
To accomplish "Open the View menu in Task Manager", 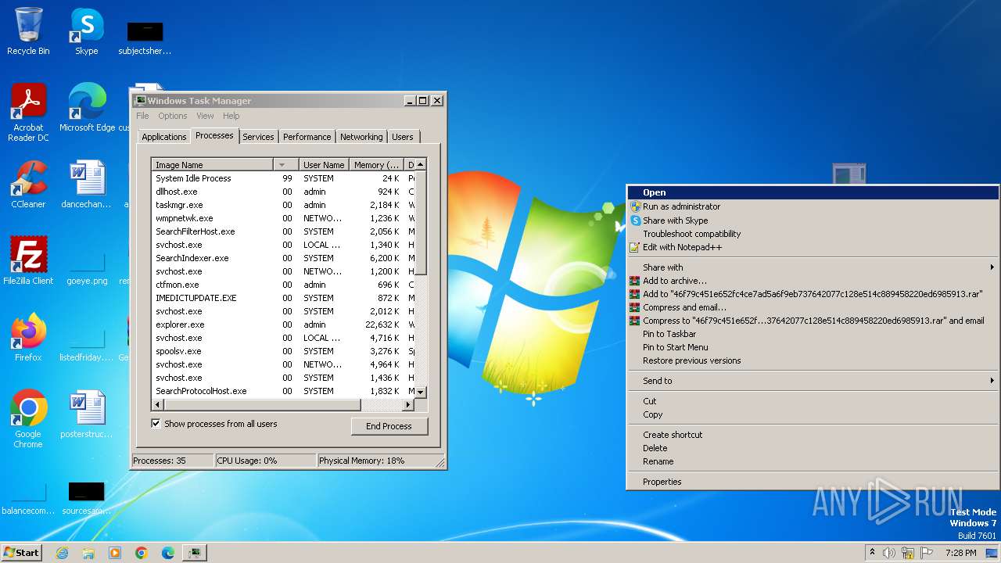I will point(205,116).
